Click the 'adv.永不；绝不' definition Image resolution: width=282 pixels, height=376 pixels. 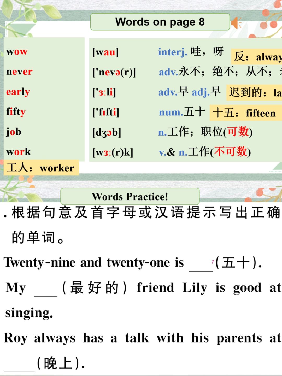click(220, 72)
